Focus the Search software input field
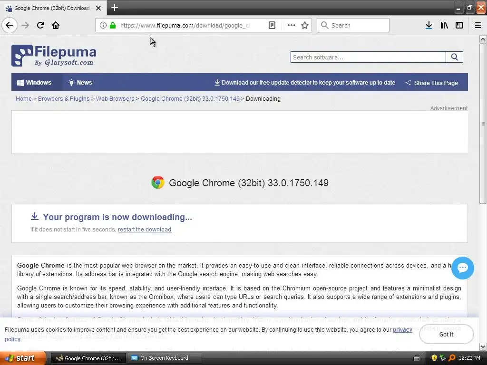Viewport: 487px width, 365px height. coord(368,57)
